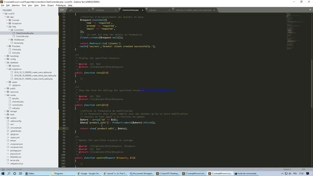Viewport: 313px width, 176px height.
Task: Open artisan file in sidebar
Action: 13,141
